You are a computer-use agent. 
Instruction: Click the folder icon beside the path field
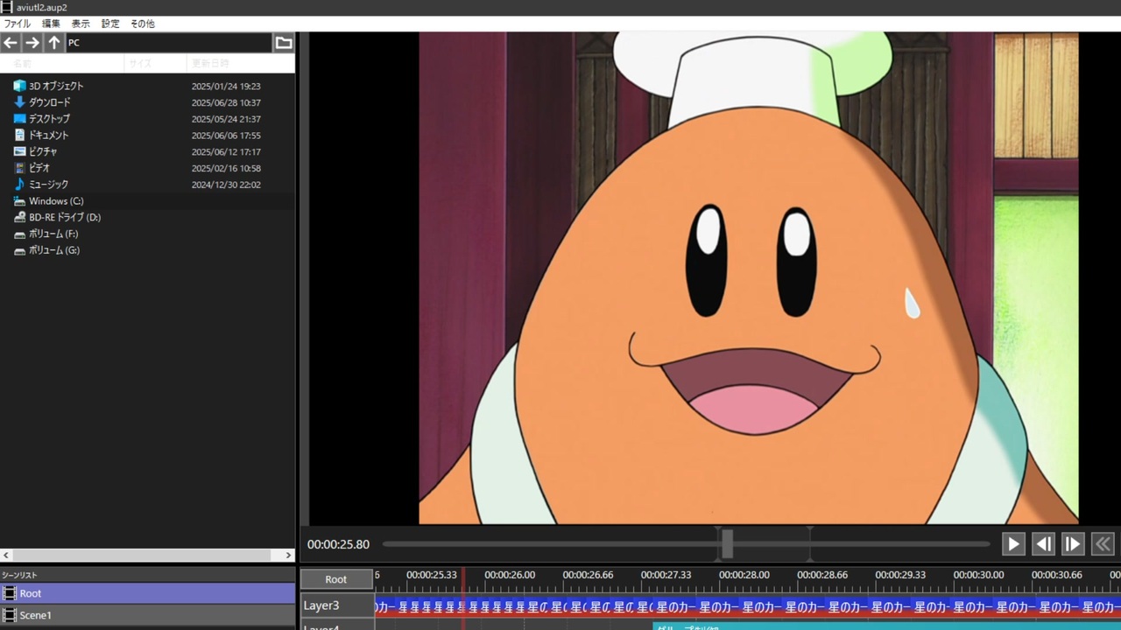tap(284, 43)
